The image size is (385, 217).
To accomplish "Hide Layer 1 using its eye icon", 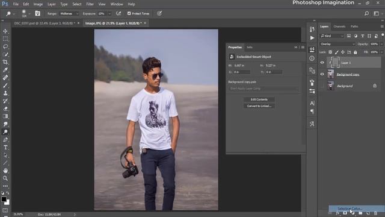I will tap(322, 63).
